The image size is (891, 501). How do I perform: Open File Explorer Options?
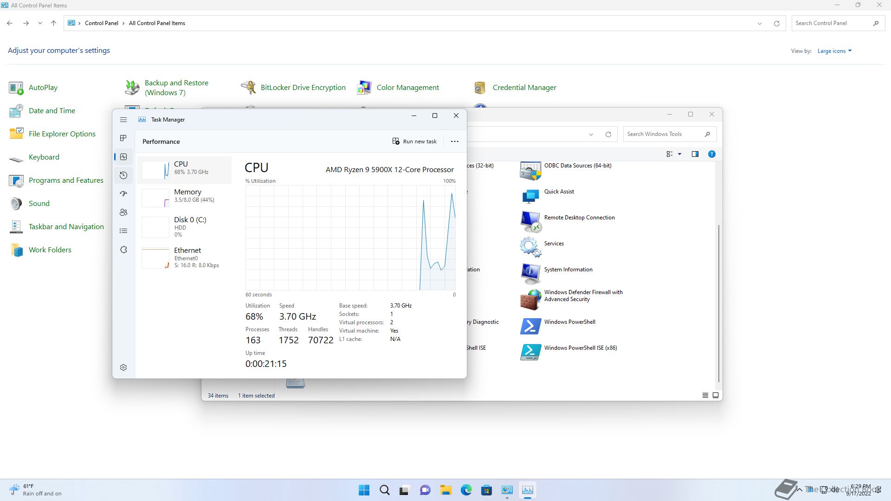(52, 134)
